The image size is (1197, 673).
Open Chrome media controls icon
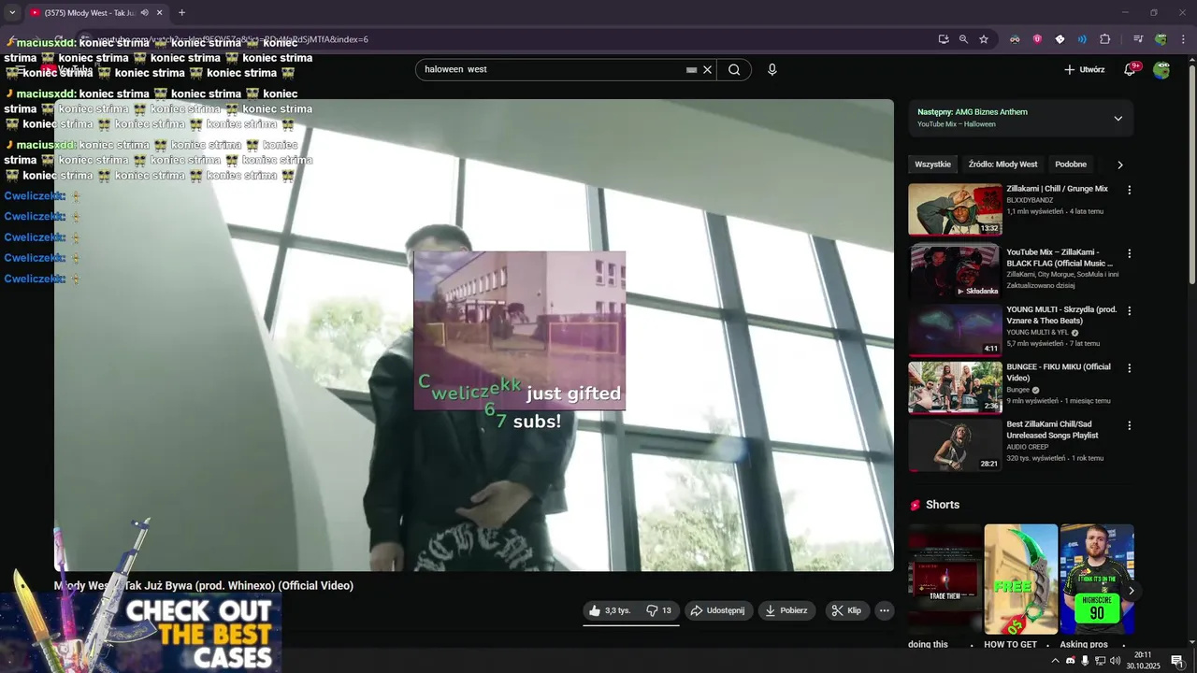pos(1138,39)
